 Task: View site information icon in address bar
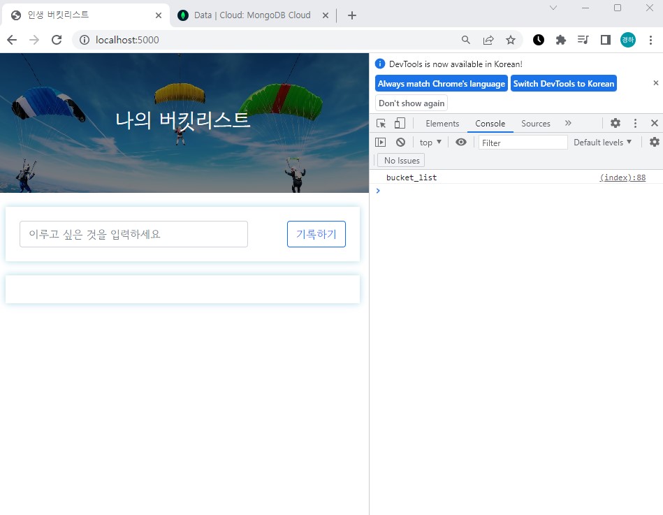point(85,40)
